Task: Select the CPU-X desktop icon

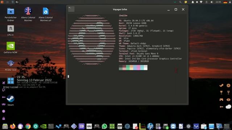Action: (x=11, y=30)
